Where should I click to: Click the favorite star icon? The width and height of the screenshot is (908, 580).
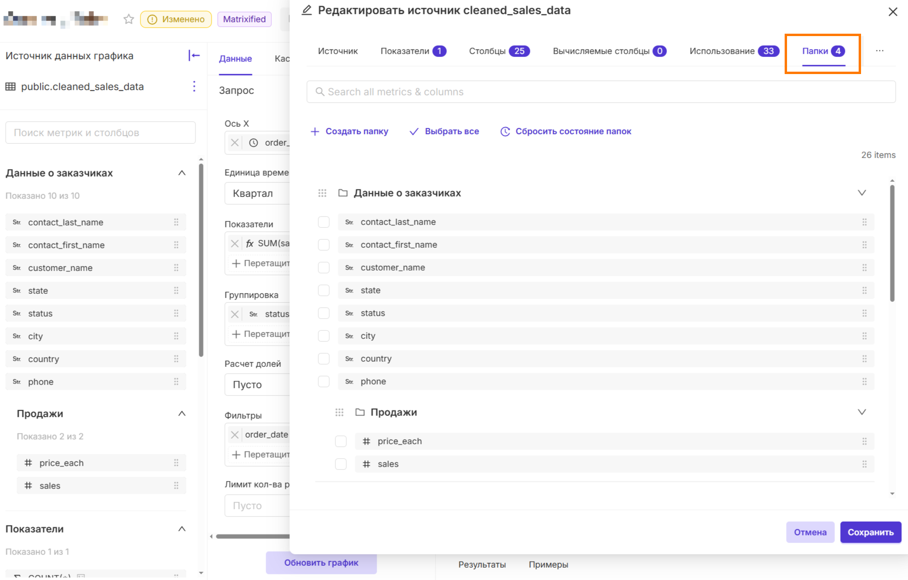[129, 19]
